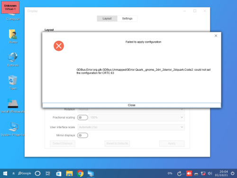
Task: Click the GDBus error detail text
Action: 144,71
